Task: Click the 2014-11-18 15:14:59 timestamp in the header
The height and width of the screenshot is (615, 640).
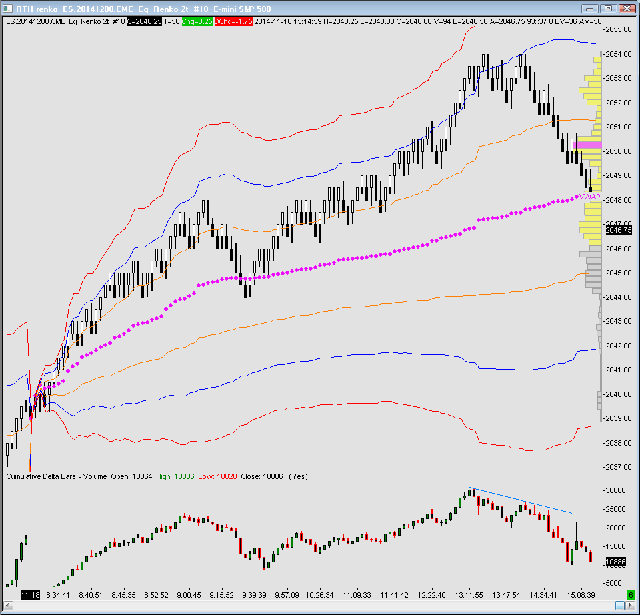Action: [288, 21]
